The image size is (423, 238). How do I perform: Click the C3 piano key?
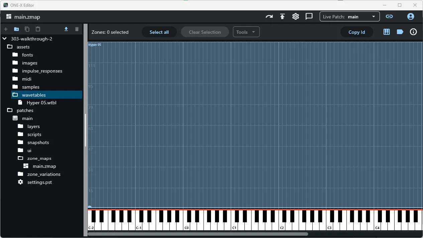tap(329, 227)
